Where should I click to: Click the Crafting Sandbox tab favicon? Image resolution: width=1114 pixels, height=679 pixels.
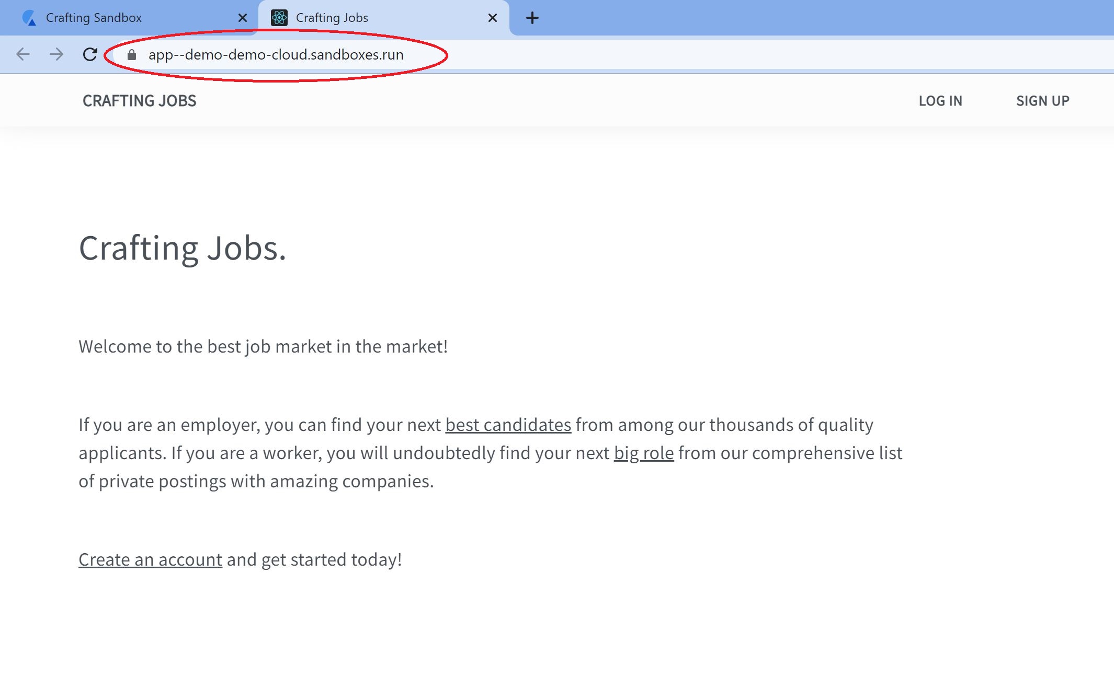pos(29,18)
